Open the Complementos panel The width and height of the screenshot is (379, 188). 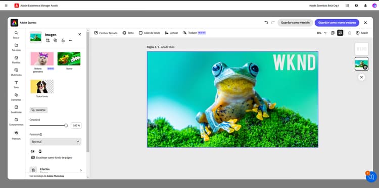[16, 121]
